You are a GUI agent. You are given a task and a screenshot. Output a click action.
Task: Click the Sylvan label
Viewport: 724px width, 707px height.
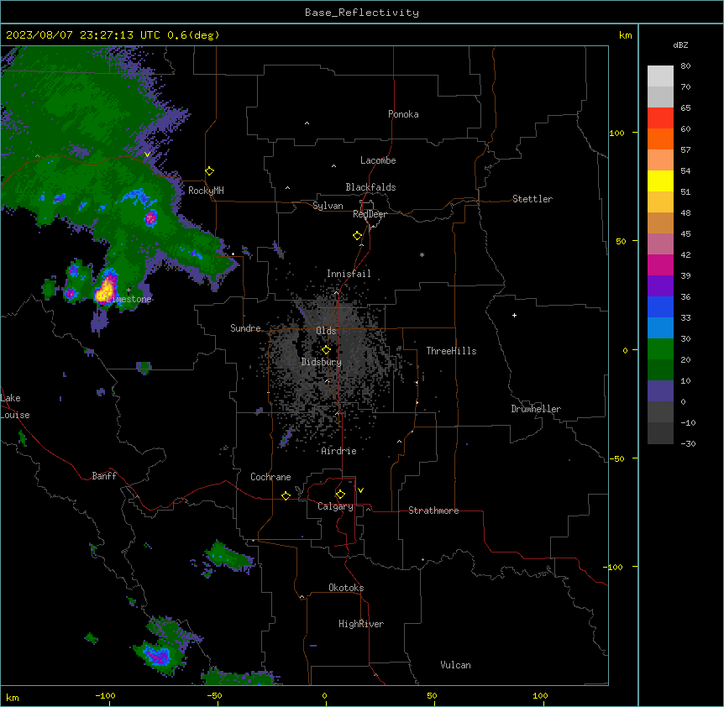tap(328, 206)
